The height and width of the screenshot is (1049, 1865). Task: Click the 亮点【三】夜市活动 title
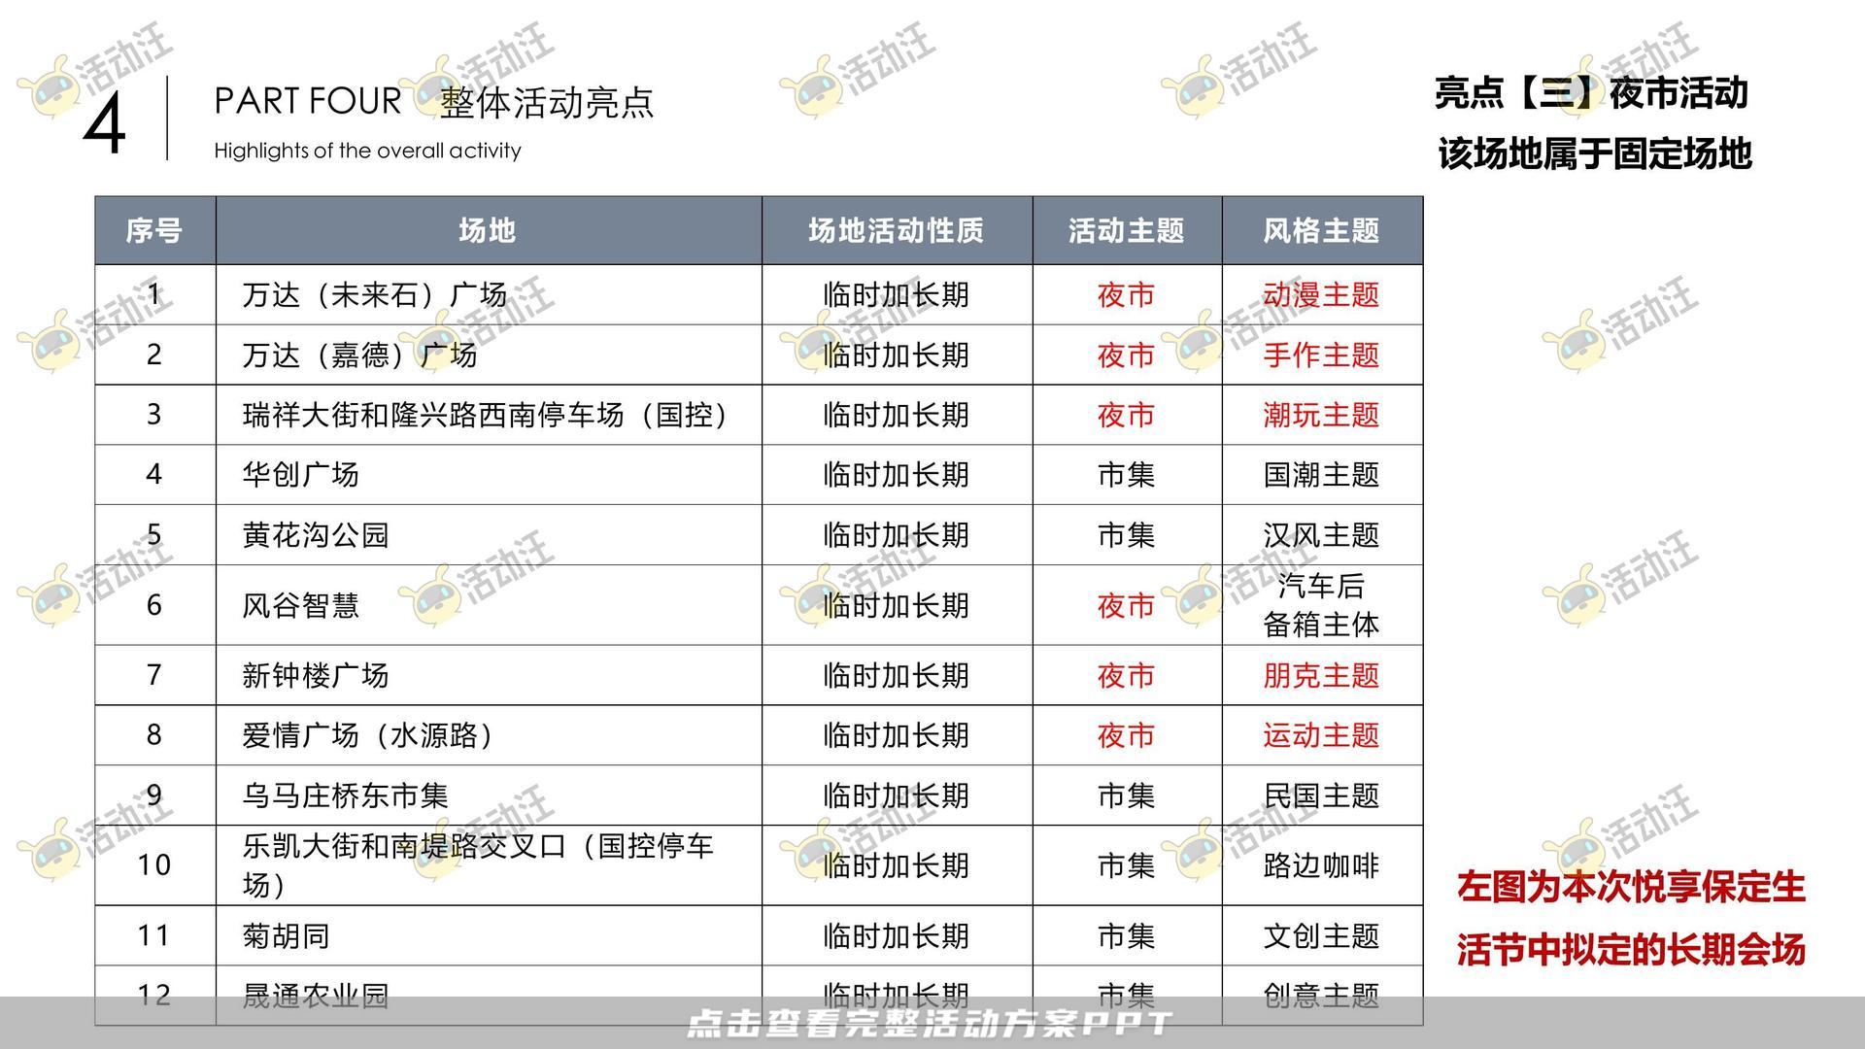1591,93
